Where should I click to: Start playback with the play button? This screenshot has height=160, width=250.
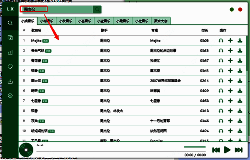coord(227,150)
